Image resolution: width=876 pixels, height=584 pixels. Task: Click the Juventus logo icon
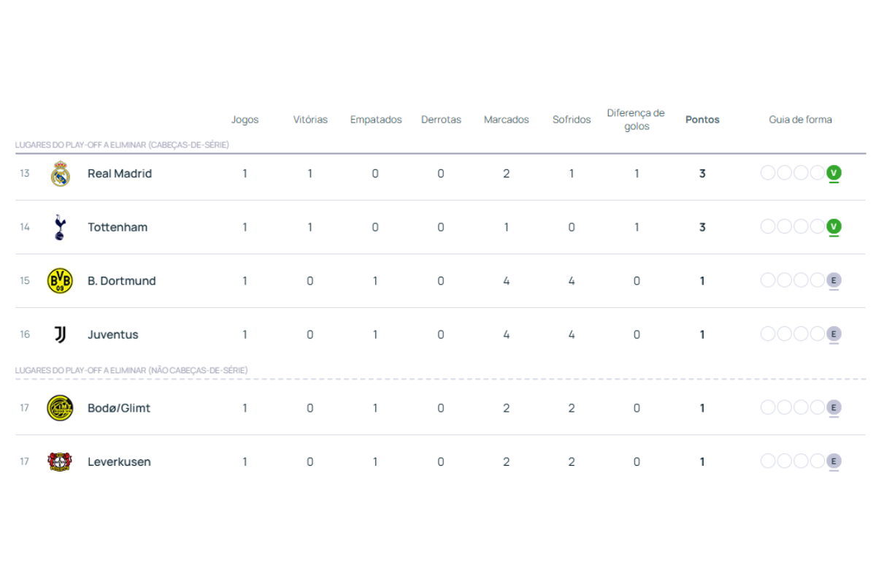[60, 334]
